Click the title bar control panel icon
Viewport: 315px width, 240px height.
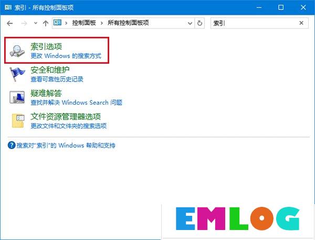(x=8, y=7)
